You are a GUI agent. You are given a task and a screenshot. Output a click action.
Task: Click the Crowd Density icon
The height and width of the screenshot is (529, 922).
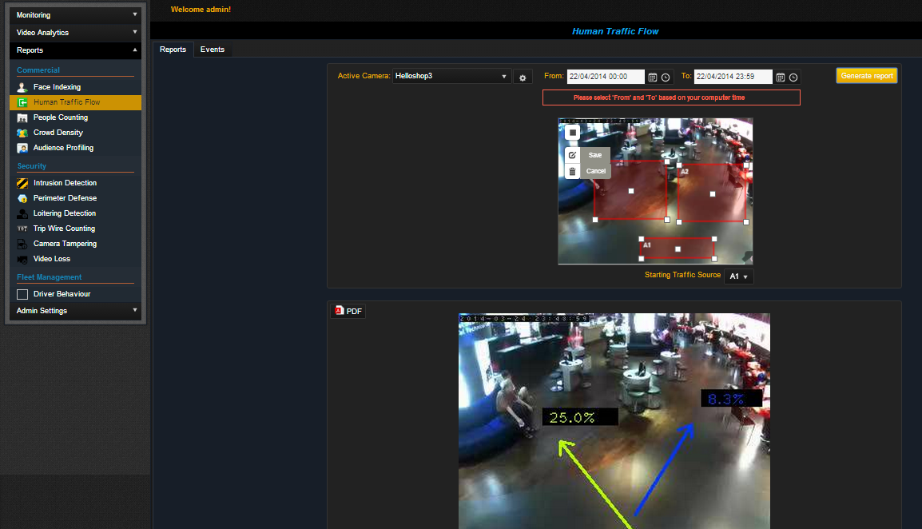point(22,133)
